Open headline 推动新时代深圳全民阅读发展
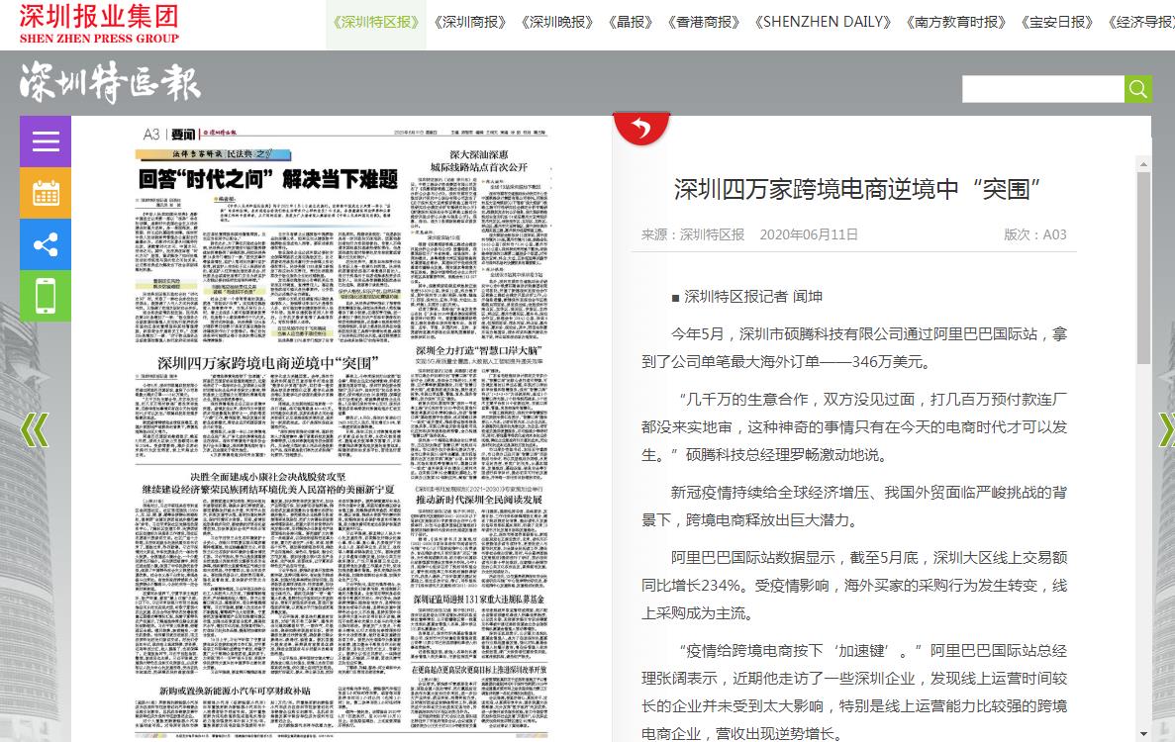Screen dimensions: 1175x742 (479, 500)
